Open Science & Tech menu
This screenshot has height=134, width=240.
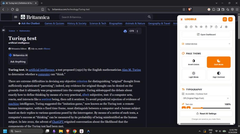98,23
